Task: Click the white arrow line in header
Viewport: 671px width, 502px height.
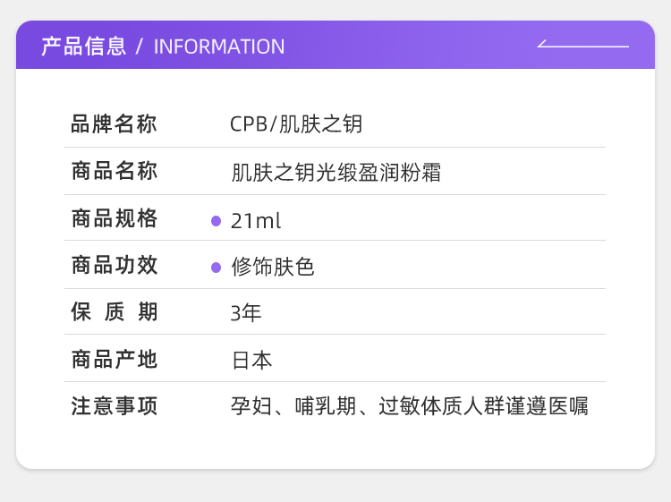Action: click(582, 45)
